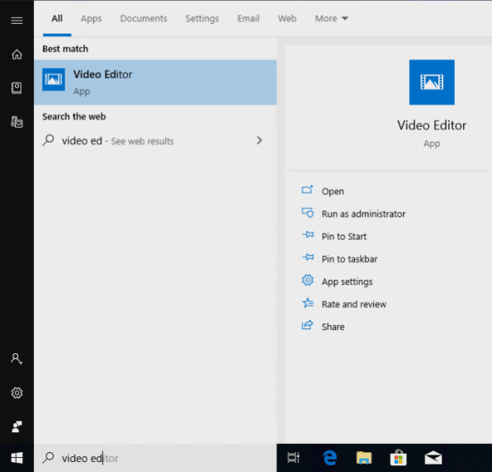Image resolution: width=492 pixels, height=472 pixels.
Task: Launch Microsoft Edge from taskbar
Action: coord(329,458)
